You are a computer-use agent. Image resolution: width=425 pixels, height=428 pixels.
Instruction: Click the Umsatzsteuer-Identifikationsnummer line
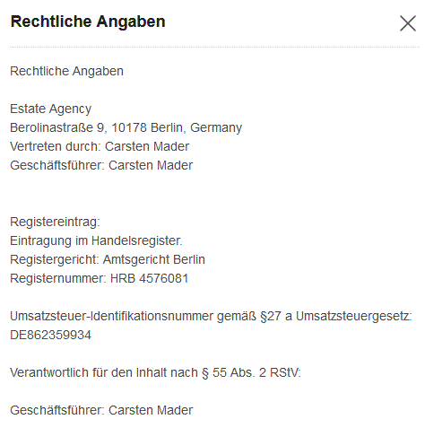(211, 316)
